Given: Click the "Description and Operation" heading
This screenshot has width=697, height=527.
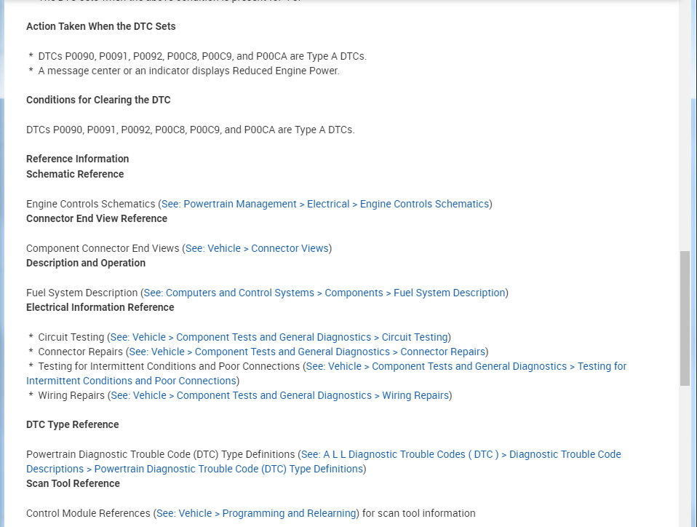Looking at the screenshot, I should coord(86,263).
